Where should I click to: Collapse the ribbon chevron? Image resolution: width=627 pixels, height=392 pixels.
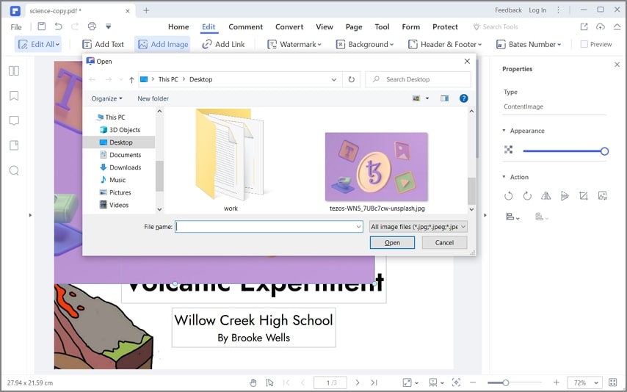pos(617,27)
